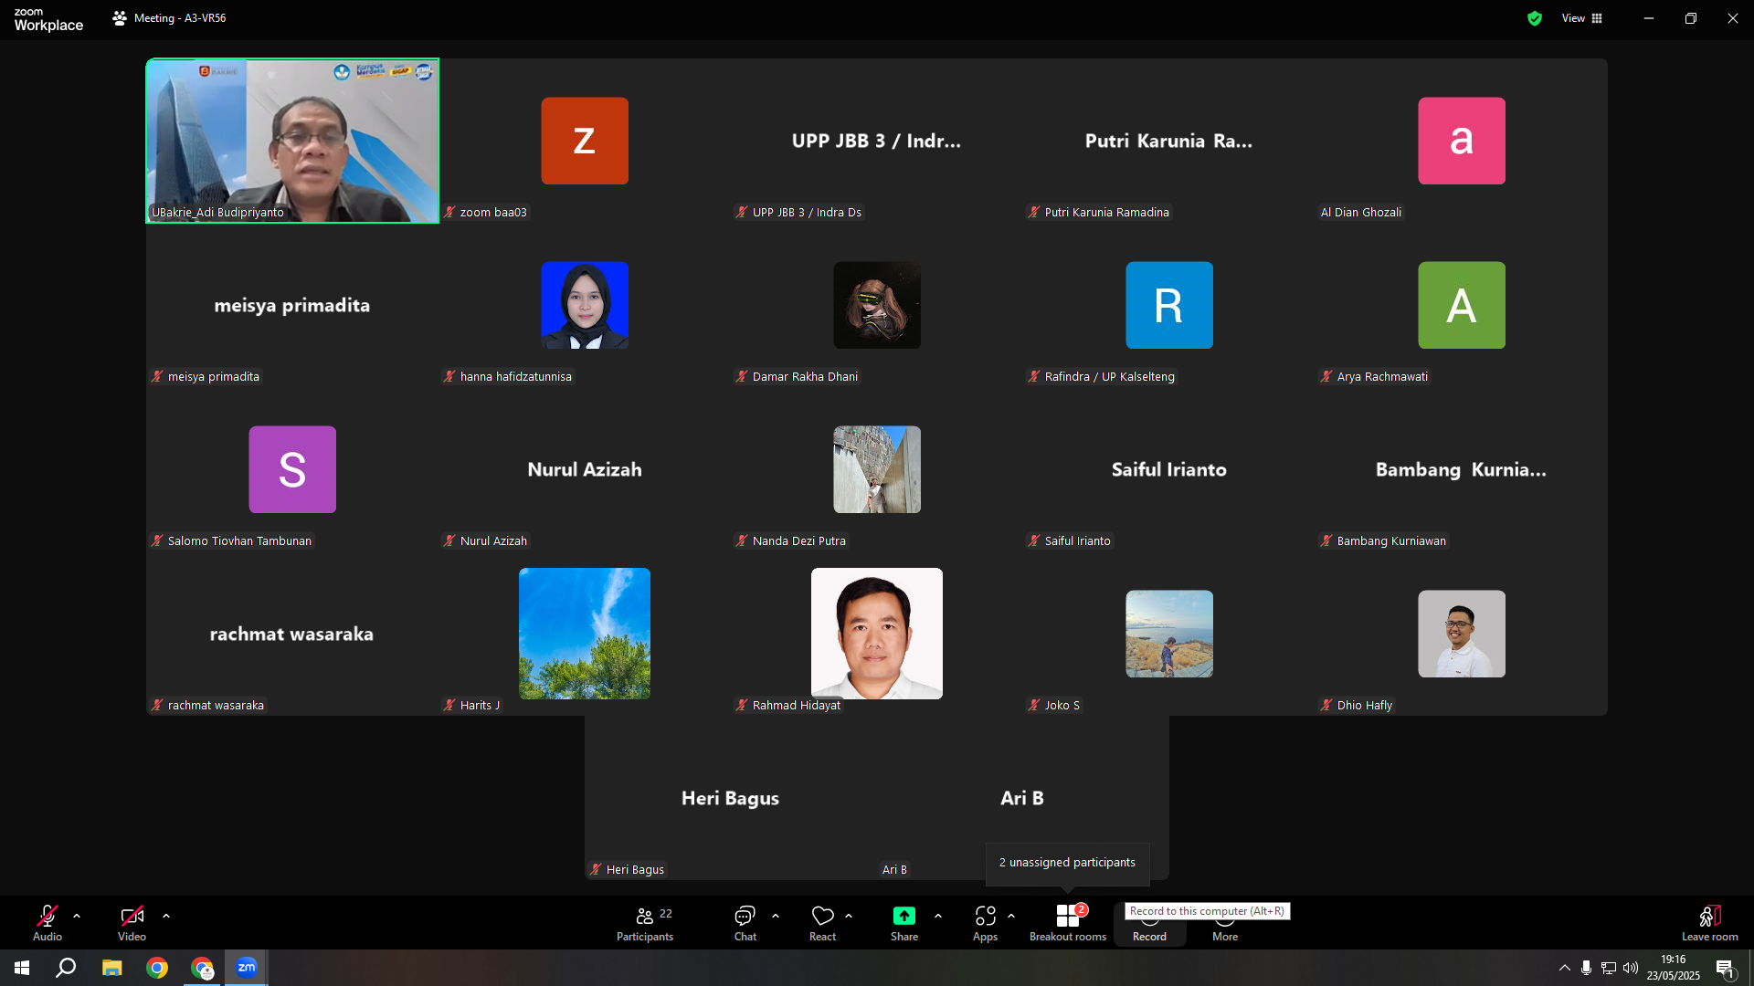Viewport: 1754px width, 986px height.
Task: Expand video options arrow
Action: point(166,916)
